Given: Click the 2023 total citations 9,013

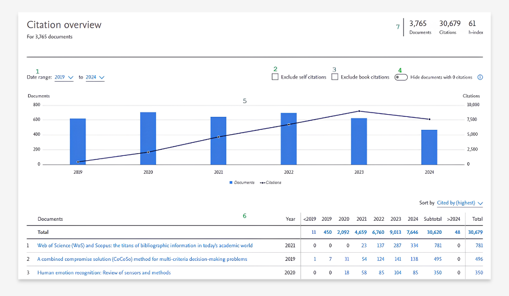Looking at the screenshot, I should click(x=395, y=232).
